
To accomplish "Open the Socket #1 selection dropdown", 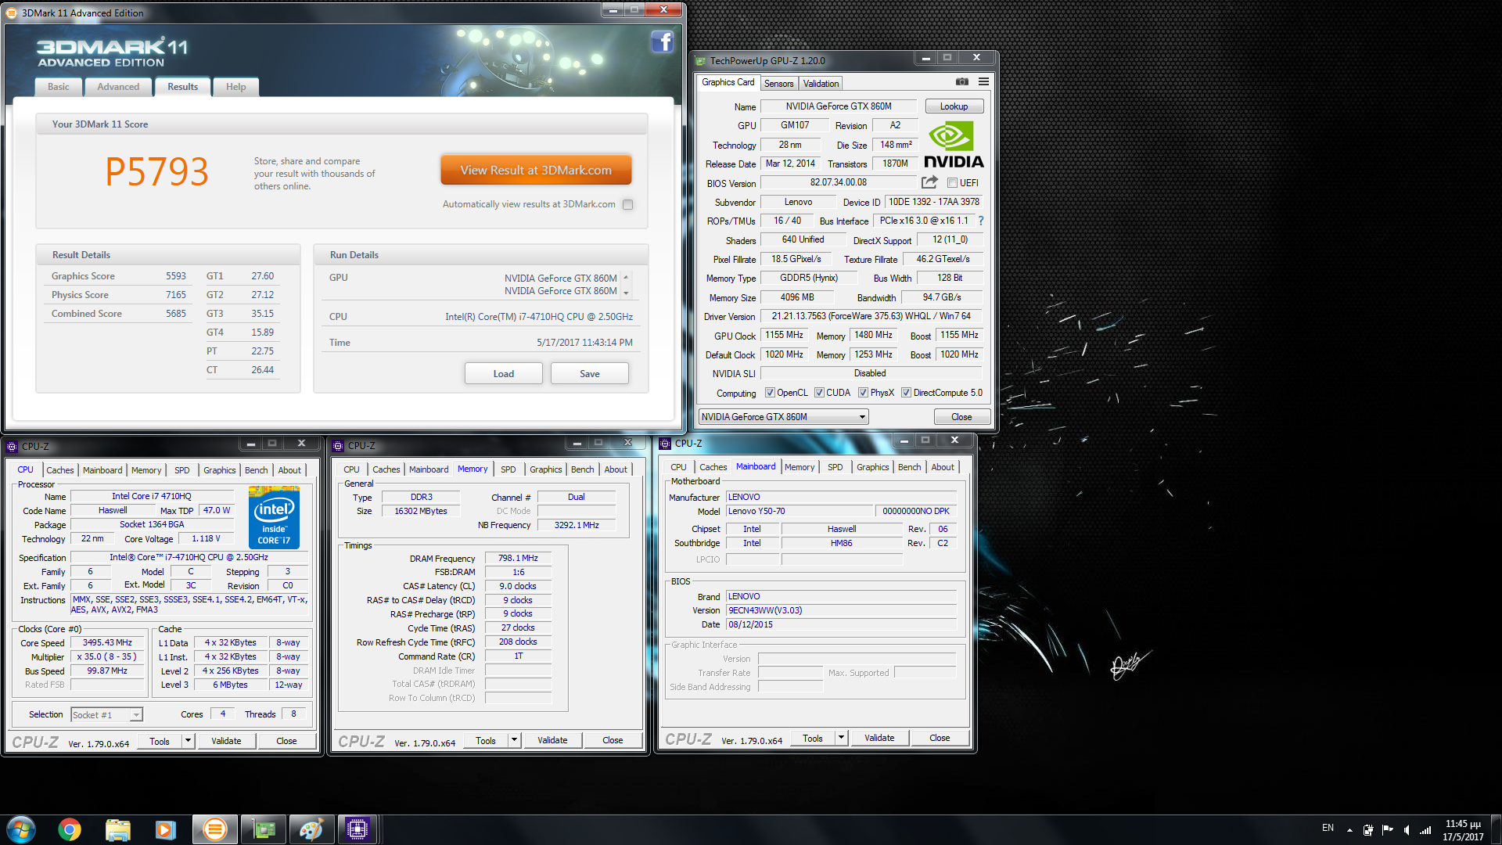I will [107, 714].
